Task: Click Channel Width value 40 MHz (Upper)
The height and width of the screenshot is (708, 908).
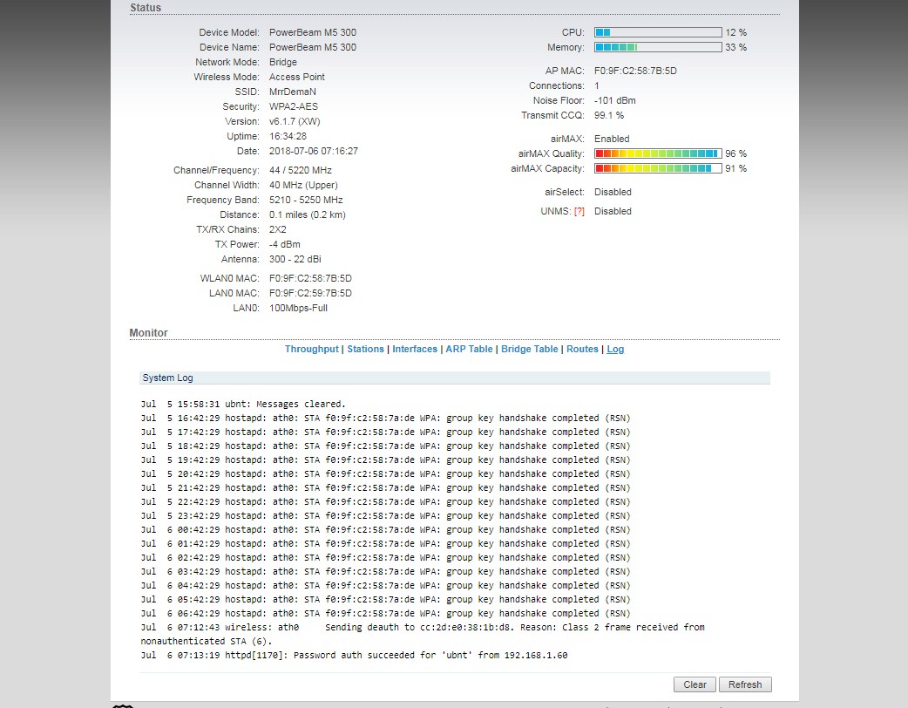Action: 303,185
